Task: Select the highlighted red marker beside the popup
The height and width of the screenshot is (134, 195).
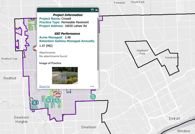Action: coord(34,48)
